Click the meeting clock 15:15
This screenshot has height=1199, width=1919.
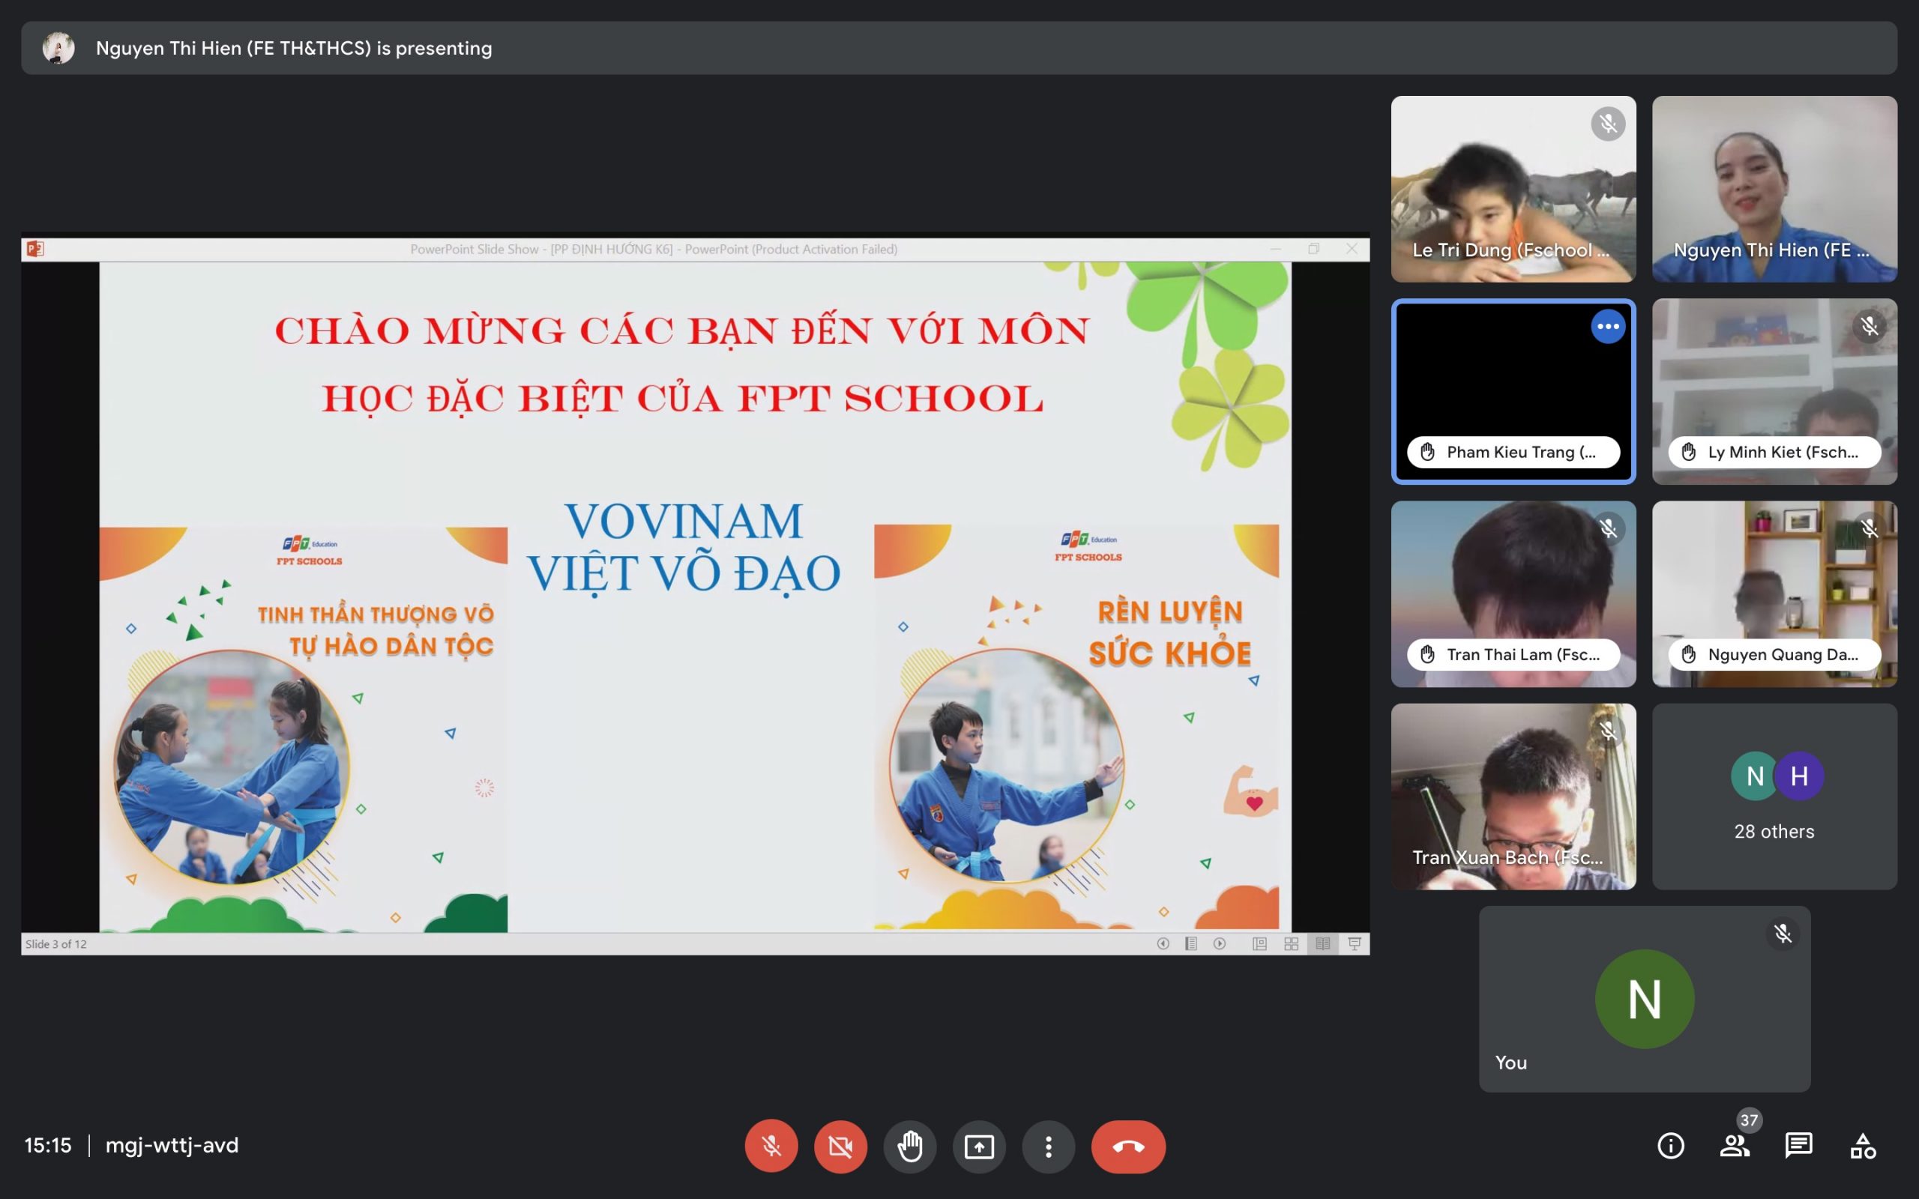(x=47, y=1145)
